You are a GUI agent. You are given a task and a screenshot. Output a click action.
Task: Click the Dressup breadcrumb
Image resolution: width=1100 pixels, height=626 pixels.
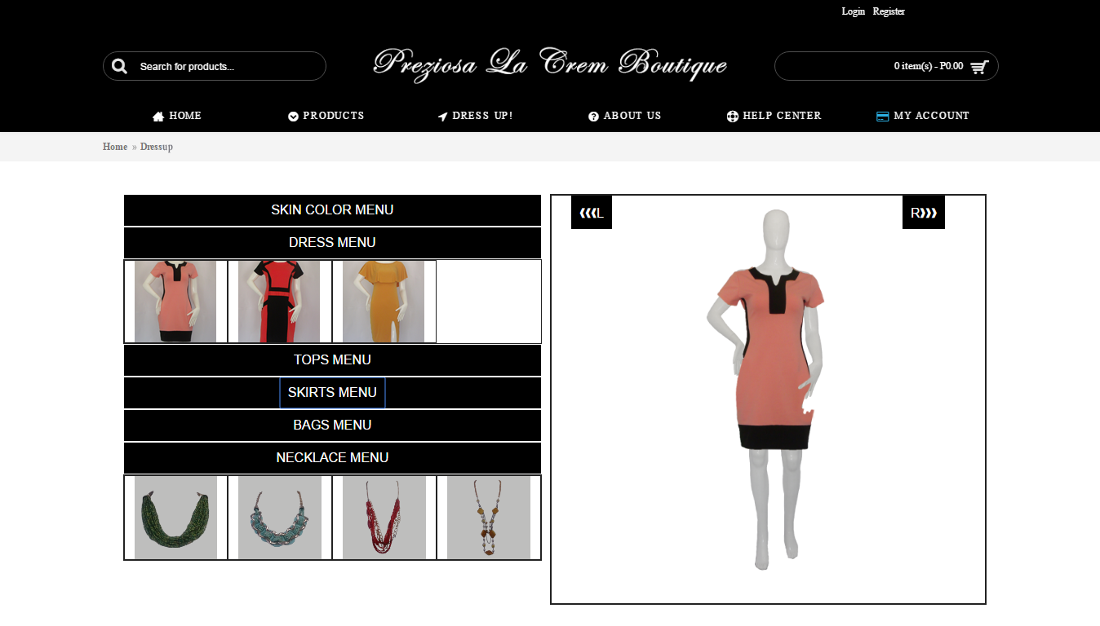[x=157, y=147]
